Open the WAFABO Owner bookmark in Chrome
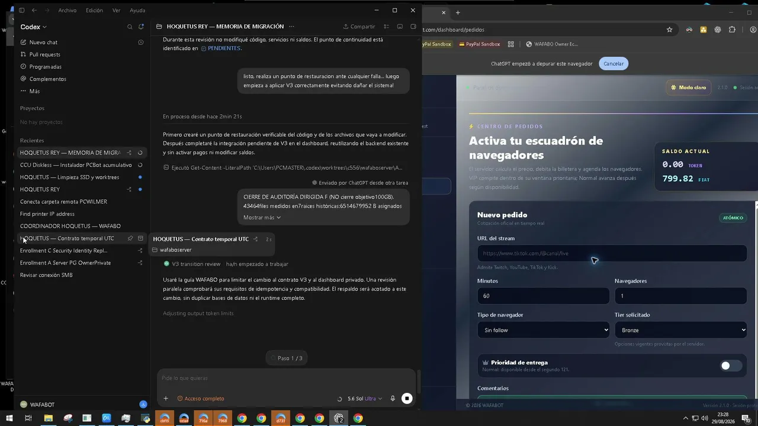 pos(551,44)
